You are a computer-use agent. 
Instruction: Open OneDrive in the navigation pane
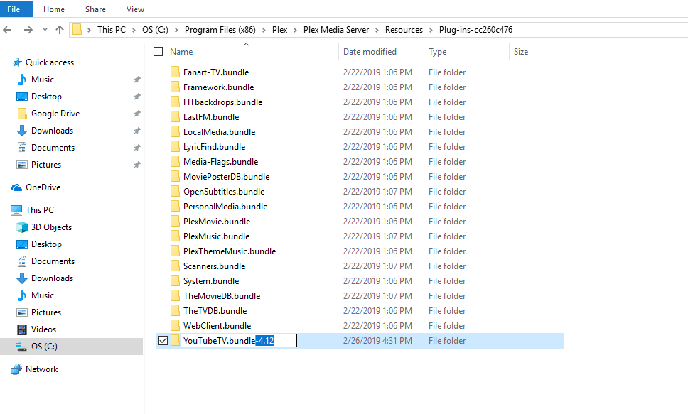(x=43, y=187)
